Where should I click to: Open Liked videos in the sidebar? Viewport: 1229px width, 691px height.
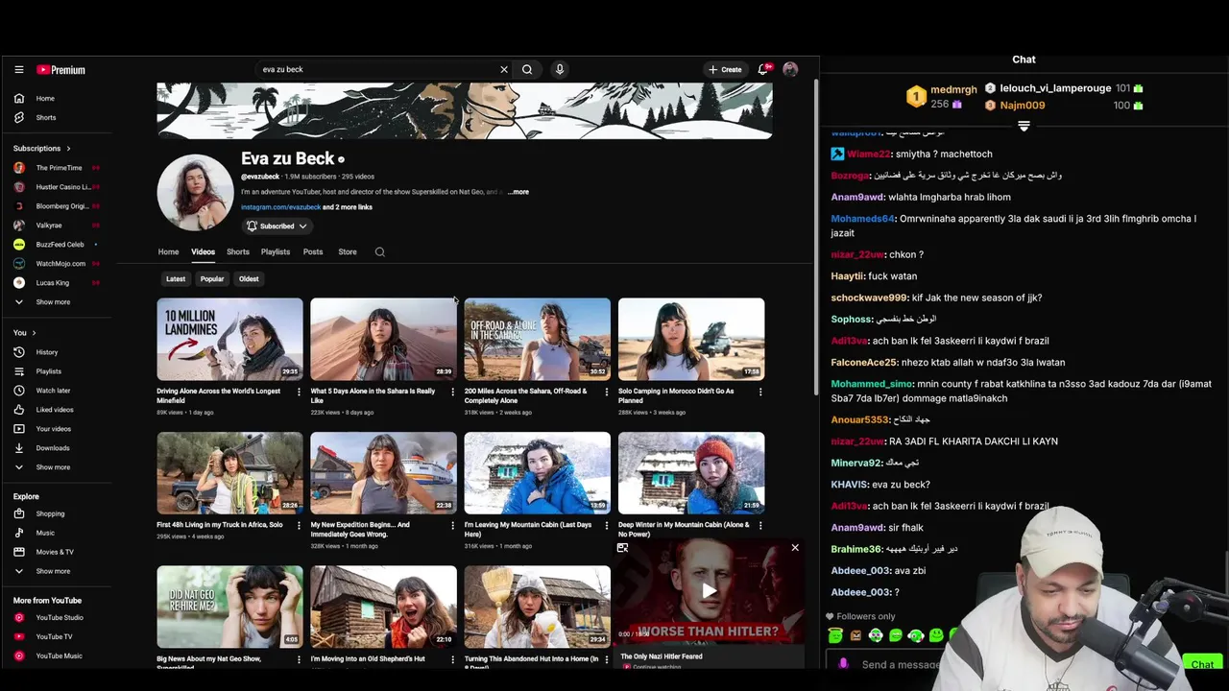tap(54, 410)
